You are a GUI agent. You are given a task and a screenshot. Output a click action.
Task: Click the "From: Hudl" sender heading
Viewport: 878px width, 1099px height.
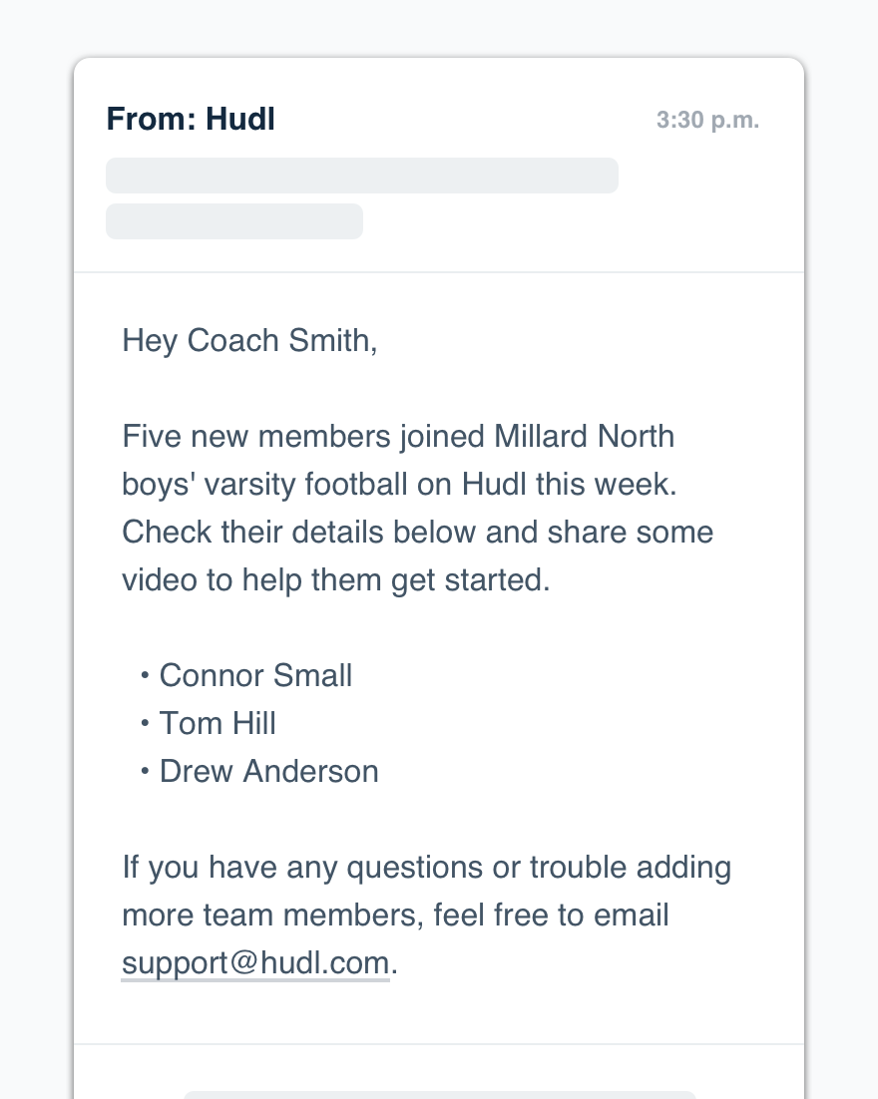[191, 120]
